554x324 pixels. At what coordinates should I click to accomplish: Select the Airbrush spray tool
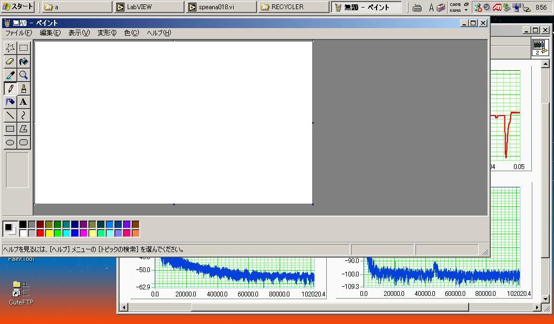10,102
